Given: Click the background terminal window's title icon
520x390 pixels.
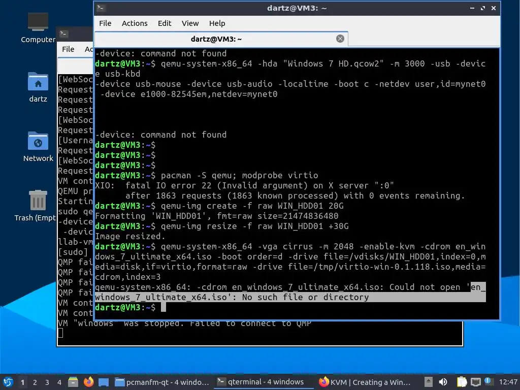Looking at the screenshot, I should [63, 34].
